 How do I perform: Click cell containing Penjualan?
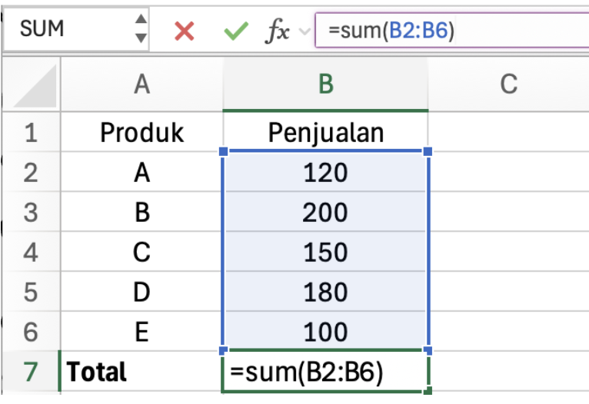(325, 133)
